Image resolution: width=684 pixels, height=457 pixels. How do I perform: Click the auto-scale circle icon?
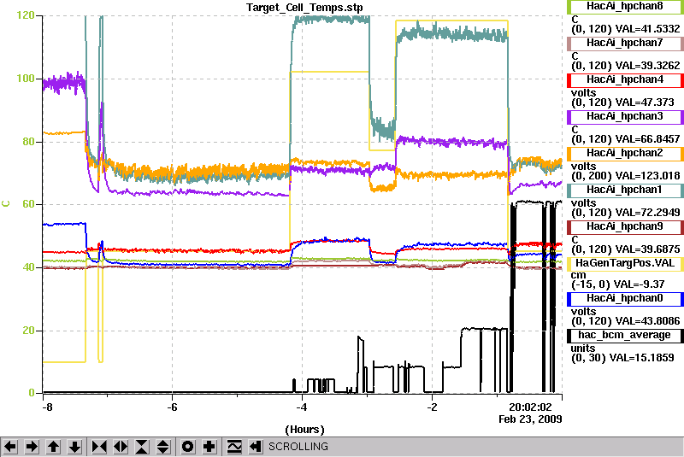point(188,447)
